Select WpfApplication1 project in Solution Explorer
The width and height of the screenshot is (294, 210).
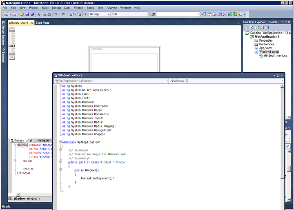267,37
